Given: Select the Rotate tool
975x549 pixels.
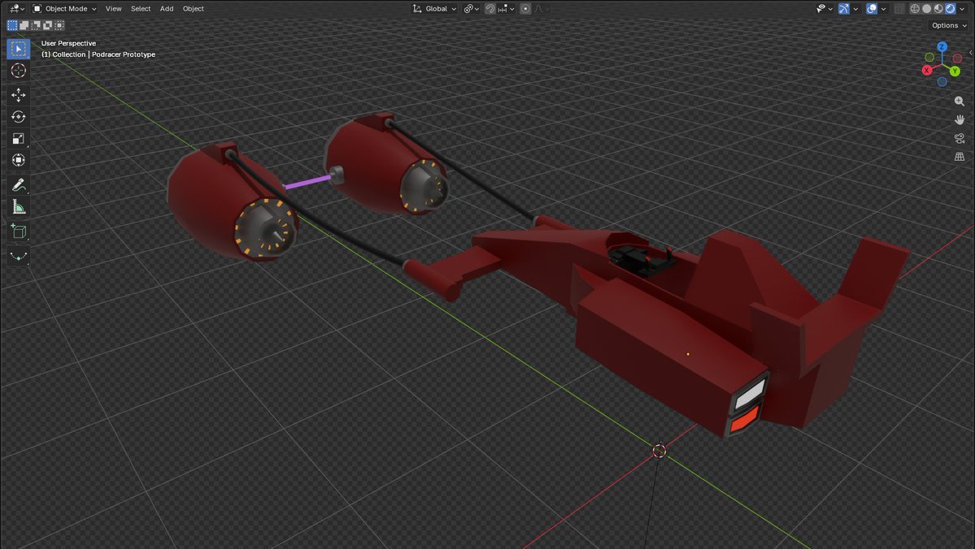Looking at the screenshot, I should tap(18, 117).
